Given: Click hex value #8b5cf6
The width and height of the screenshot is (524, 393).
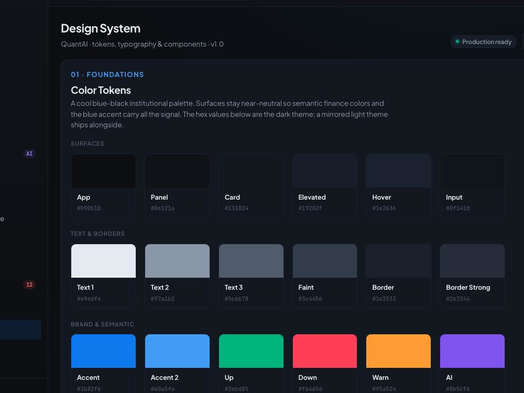Looking at the screenshot, I should pos(458,389).
